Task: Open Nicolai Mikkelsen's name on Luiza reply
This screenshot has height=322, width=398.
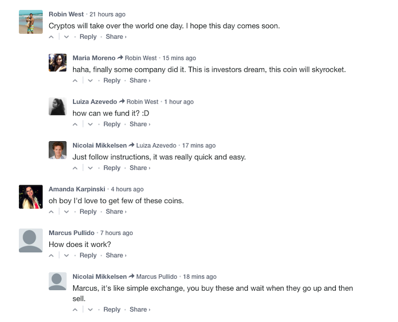Action: 99,145
